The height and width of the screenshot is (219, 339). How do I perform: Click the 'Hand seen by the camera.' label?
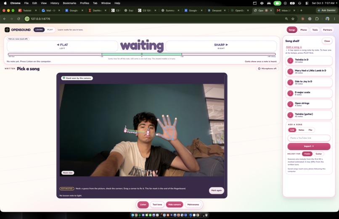pos(77,78)
